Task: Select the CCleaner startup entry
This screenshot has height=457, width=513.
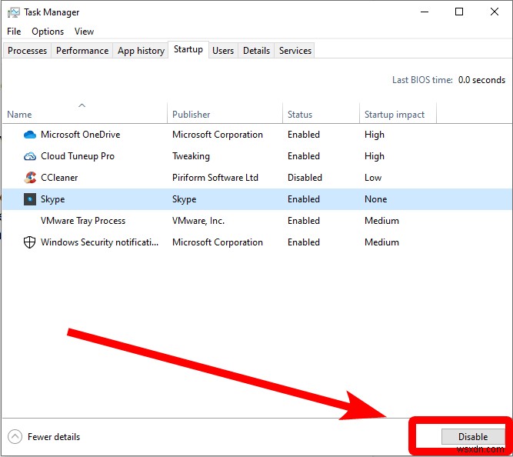Action: pos(59,178)
